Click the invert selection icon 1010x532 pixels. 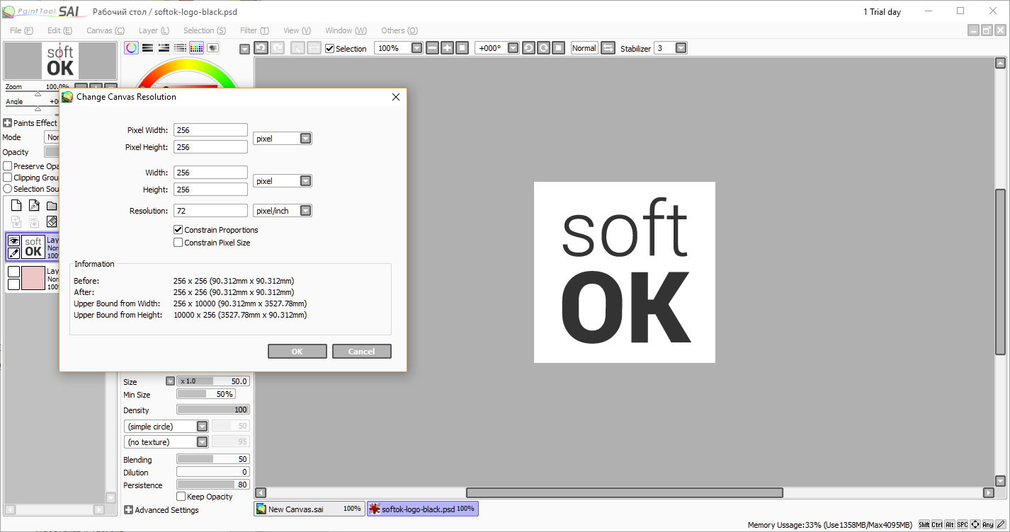pos(314,48)
